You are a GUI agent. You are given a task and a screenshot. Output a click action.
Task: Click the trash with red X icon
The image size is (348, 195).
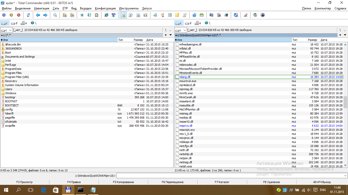[219, 15]
